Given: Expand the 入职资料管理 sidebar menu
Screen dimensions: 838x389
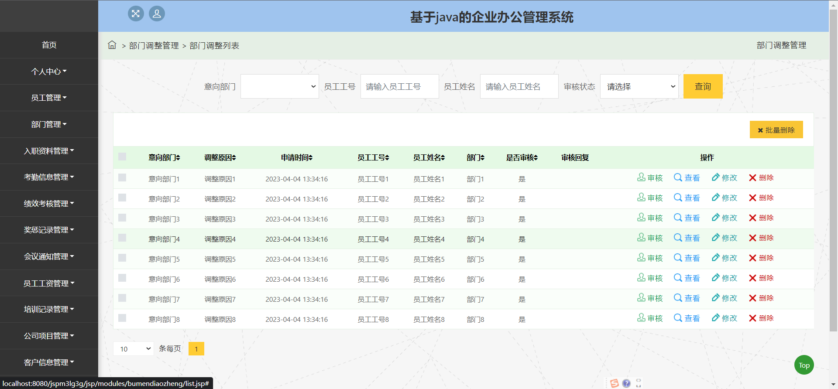Looking at the screenshot, I should tap(49, 151).
